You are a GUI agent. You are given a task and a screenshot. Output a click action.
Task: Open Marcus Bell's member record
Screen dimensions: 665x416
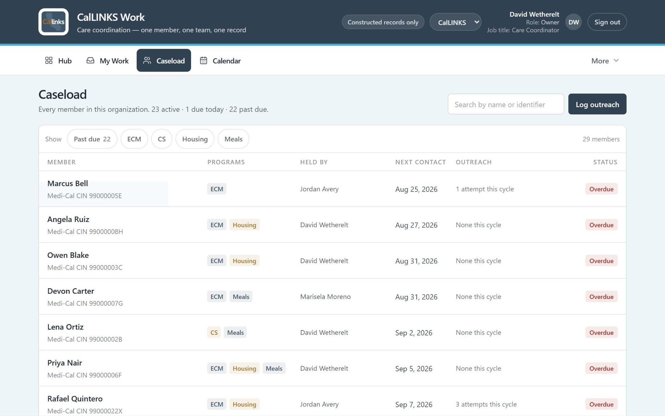tap(68, 183)
